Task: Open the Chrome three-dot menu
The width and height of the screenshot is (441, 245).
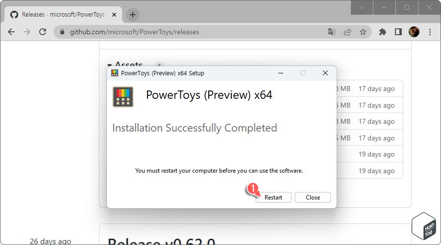Action: [x=430, y=32]
